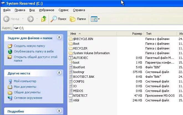Select the AUTOEXEC batch file icon

click(x=71, y=58)
